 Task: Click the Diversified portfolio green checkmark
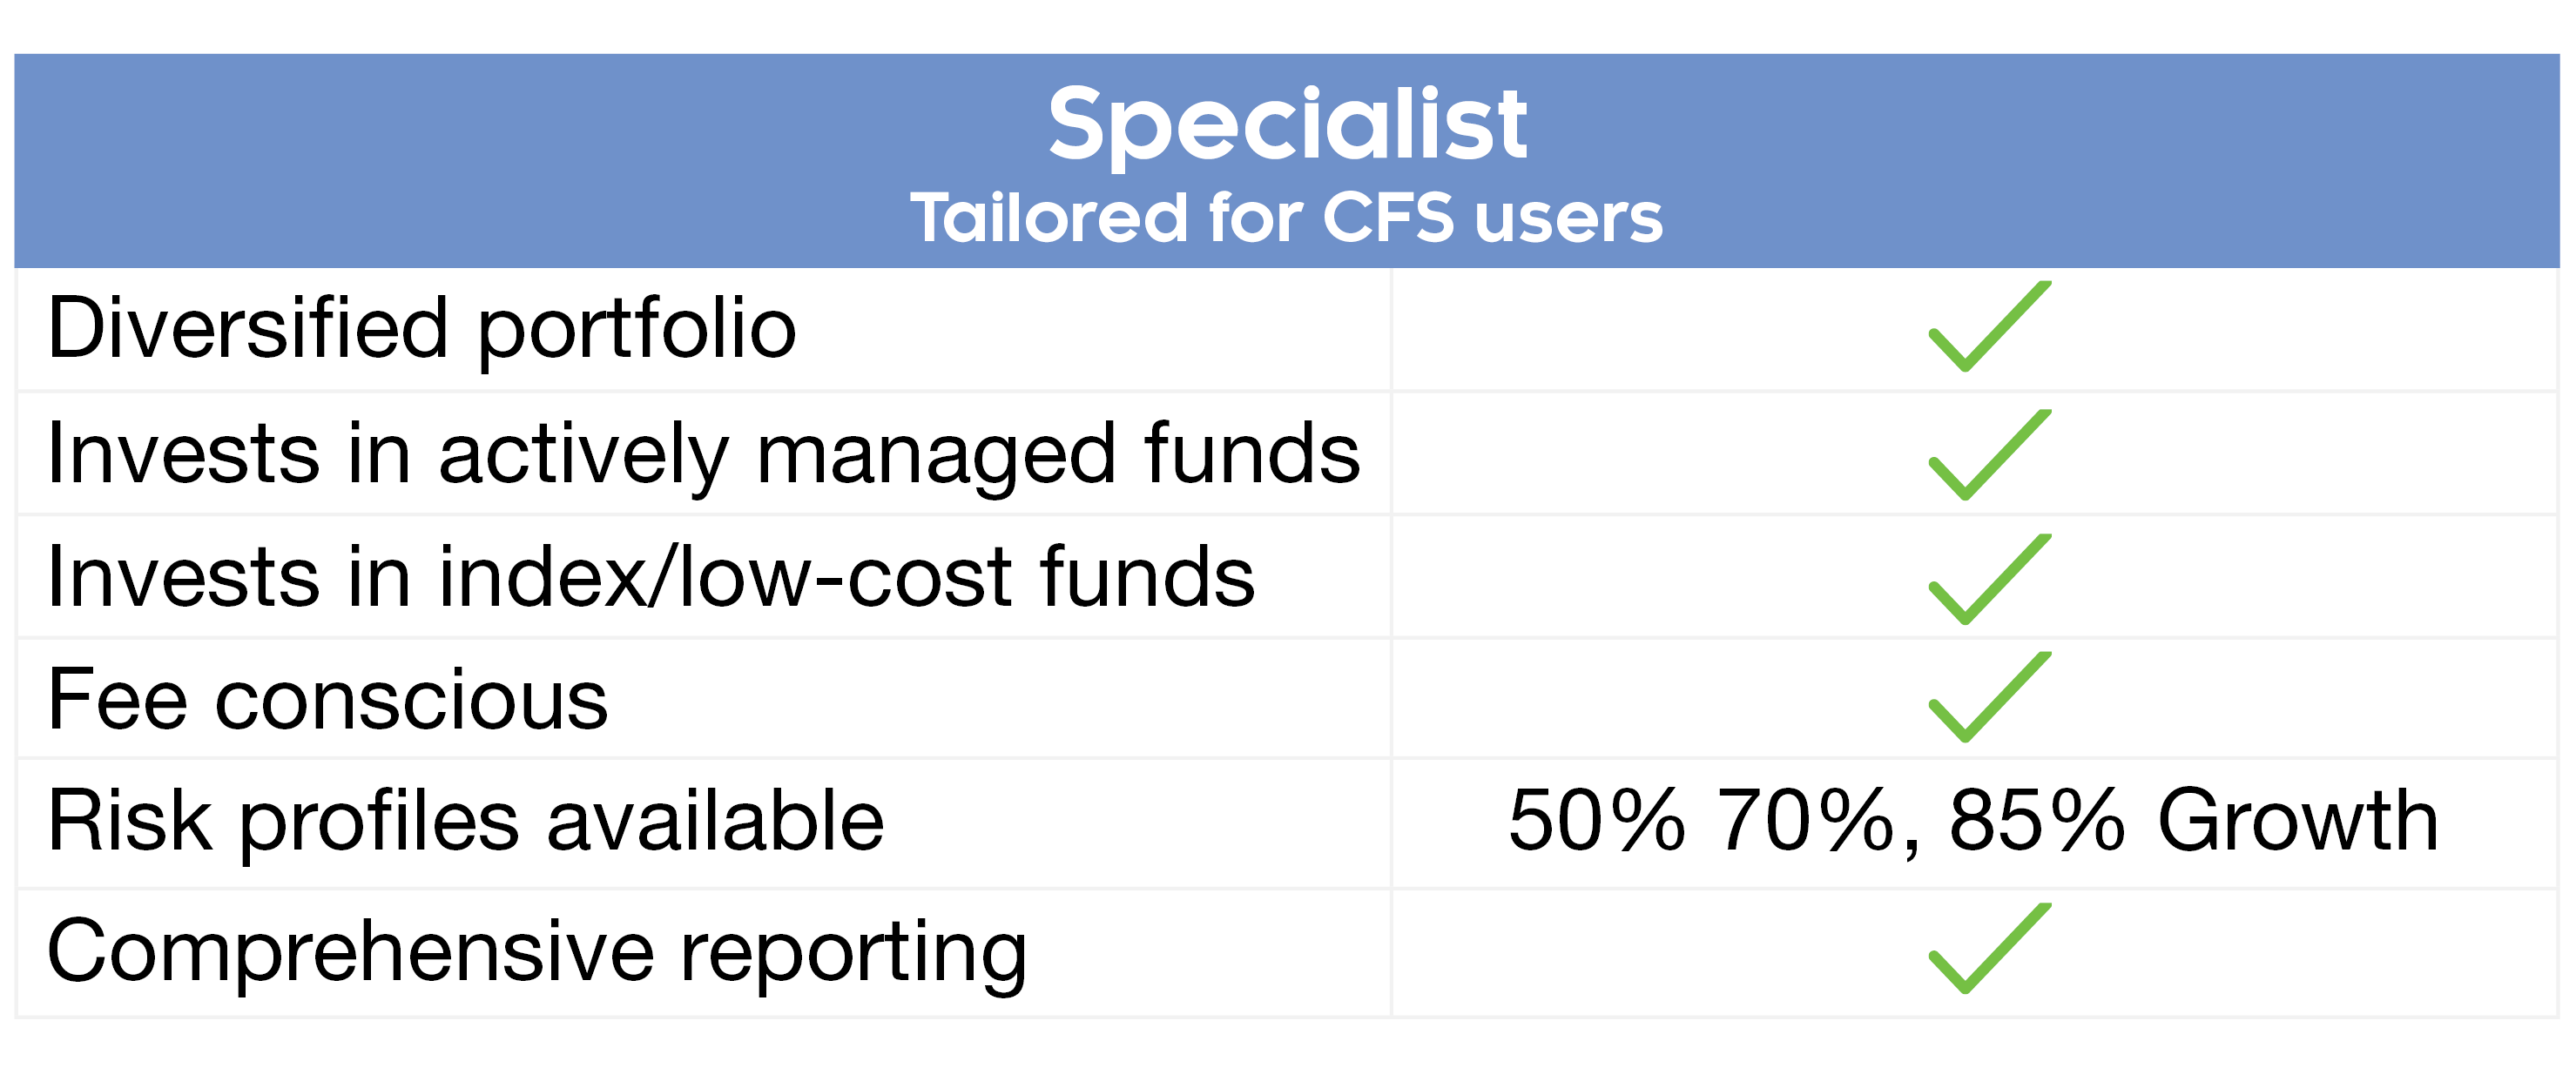point(1987,327)
